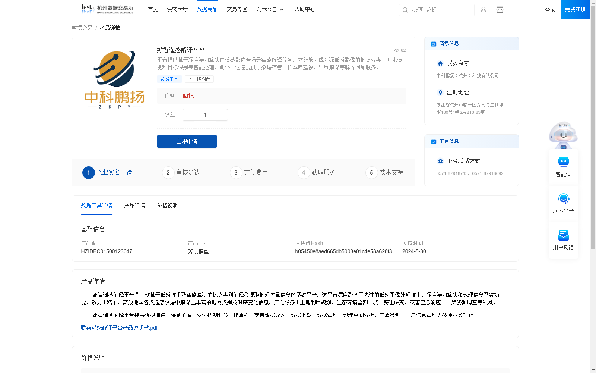Open 供需大厅 navigation item
596x373 pixels.
point(177,9)
